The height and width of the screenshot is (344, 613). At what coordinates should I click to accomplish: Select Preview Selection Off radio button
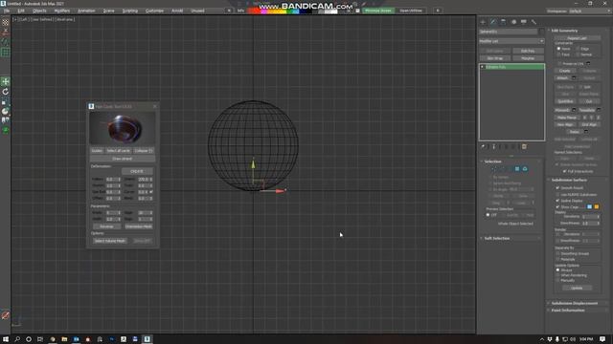[488, 215]
